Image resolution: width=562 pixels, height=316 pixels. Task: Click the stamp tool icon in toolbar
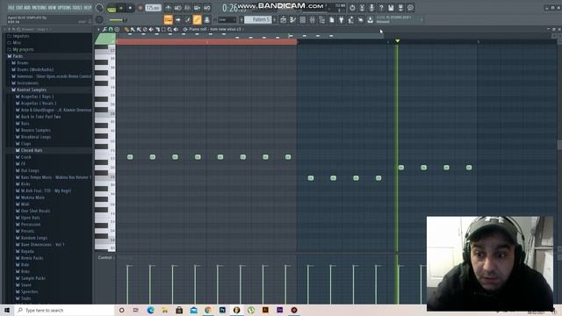point(207,19)
